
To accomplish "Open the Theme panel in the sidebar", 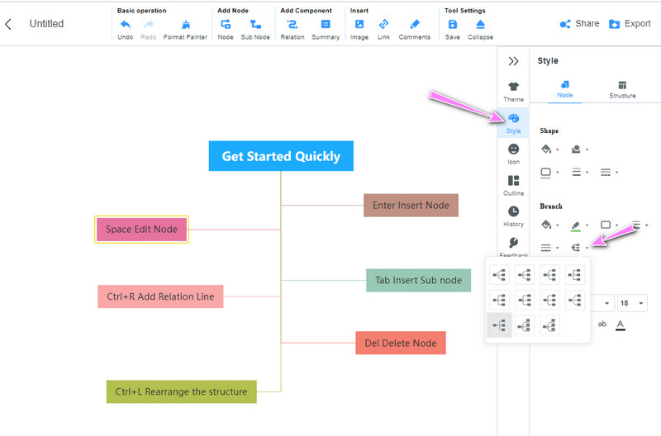I will click(513, 91).
